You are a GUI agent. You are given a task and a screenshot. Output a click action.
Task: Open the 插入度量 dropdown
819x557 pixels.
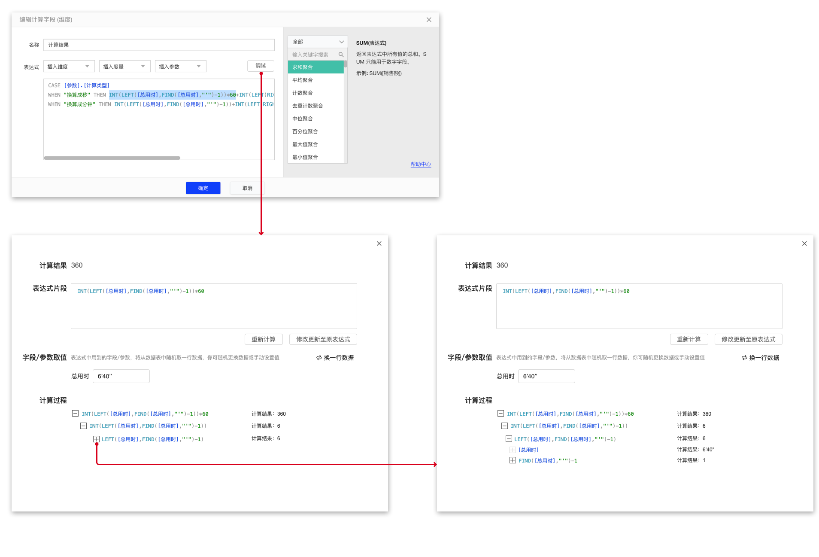click(124, 67)
